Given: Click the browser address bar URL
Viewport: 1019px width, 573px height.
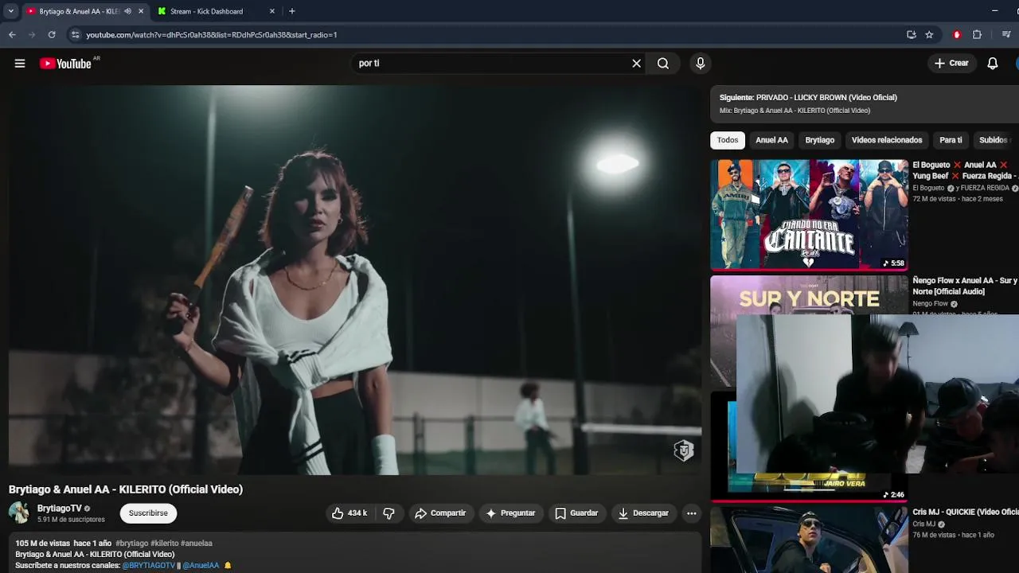Looking at the screenshot, I should coord(211,35).
